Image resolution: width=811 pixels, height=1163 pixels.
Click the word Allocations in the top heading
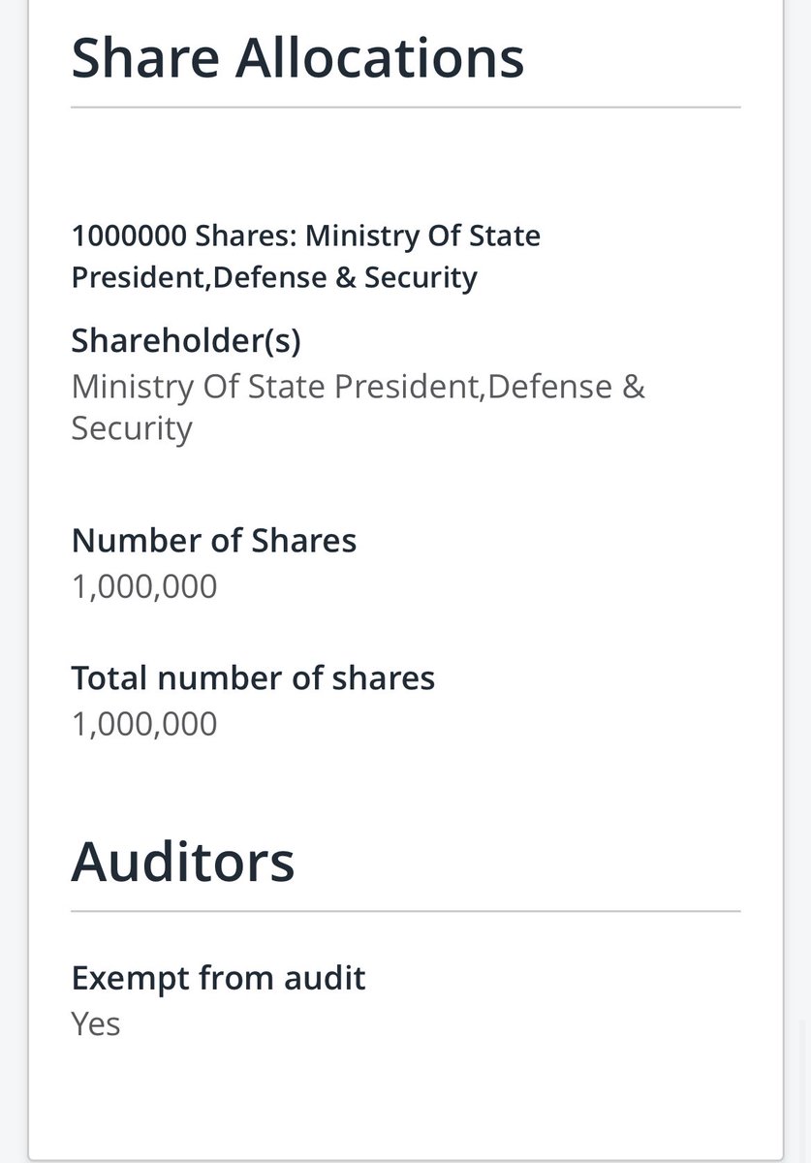[381, 57]
